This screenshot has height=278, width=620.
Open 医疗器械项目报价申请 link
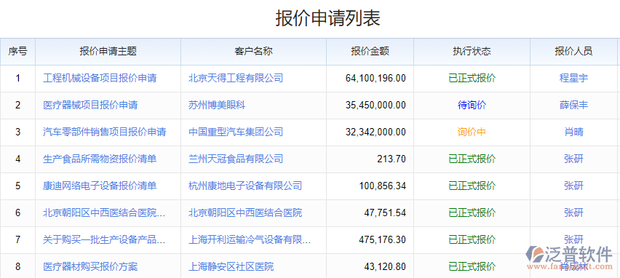[x=90, y=106]
